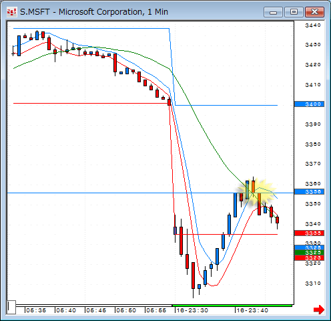Click the small scroll box beside time axis

click(11, 307)
